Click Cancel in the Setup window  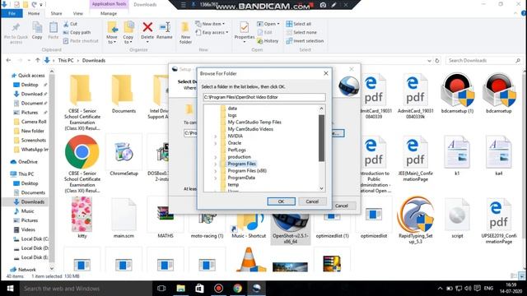tap(342, 206)
